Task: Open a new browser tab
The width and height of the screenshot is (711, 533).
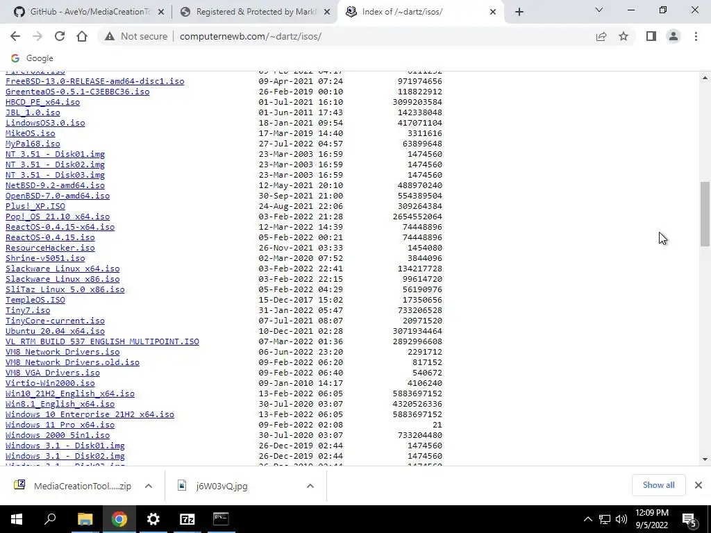Action: tap(519, 12)
